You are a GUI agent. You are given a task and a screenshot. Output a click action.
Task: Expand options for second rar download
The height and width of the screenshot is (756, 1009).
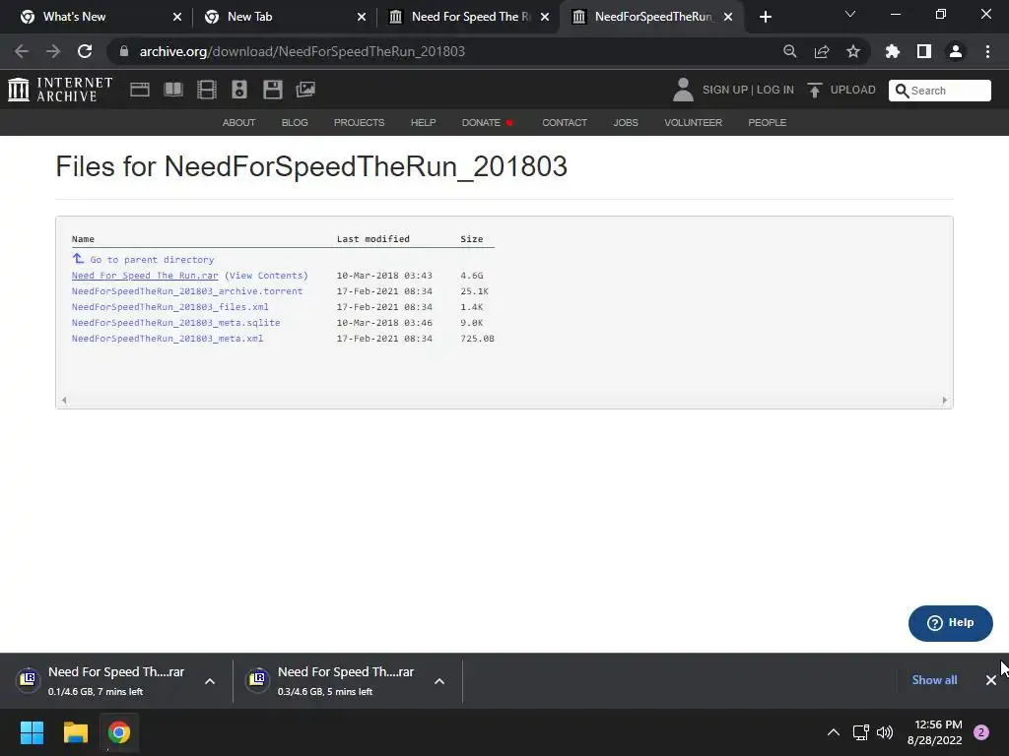(x=439, y=681)
